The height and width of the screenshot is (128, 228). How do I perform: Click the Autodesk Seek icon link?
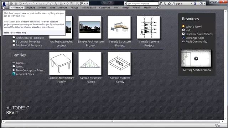(x=14, y=74)
